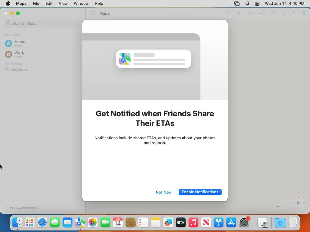Click the date and time display
The width and height of the screenshot is (310, 232).
285,4
